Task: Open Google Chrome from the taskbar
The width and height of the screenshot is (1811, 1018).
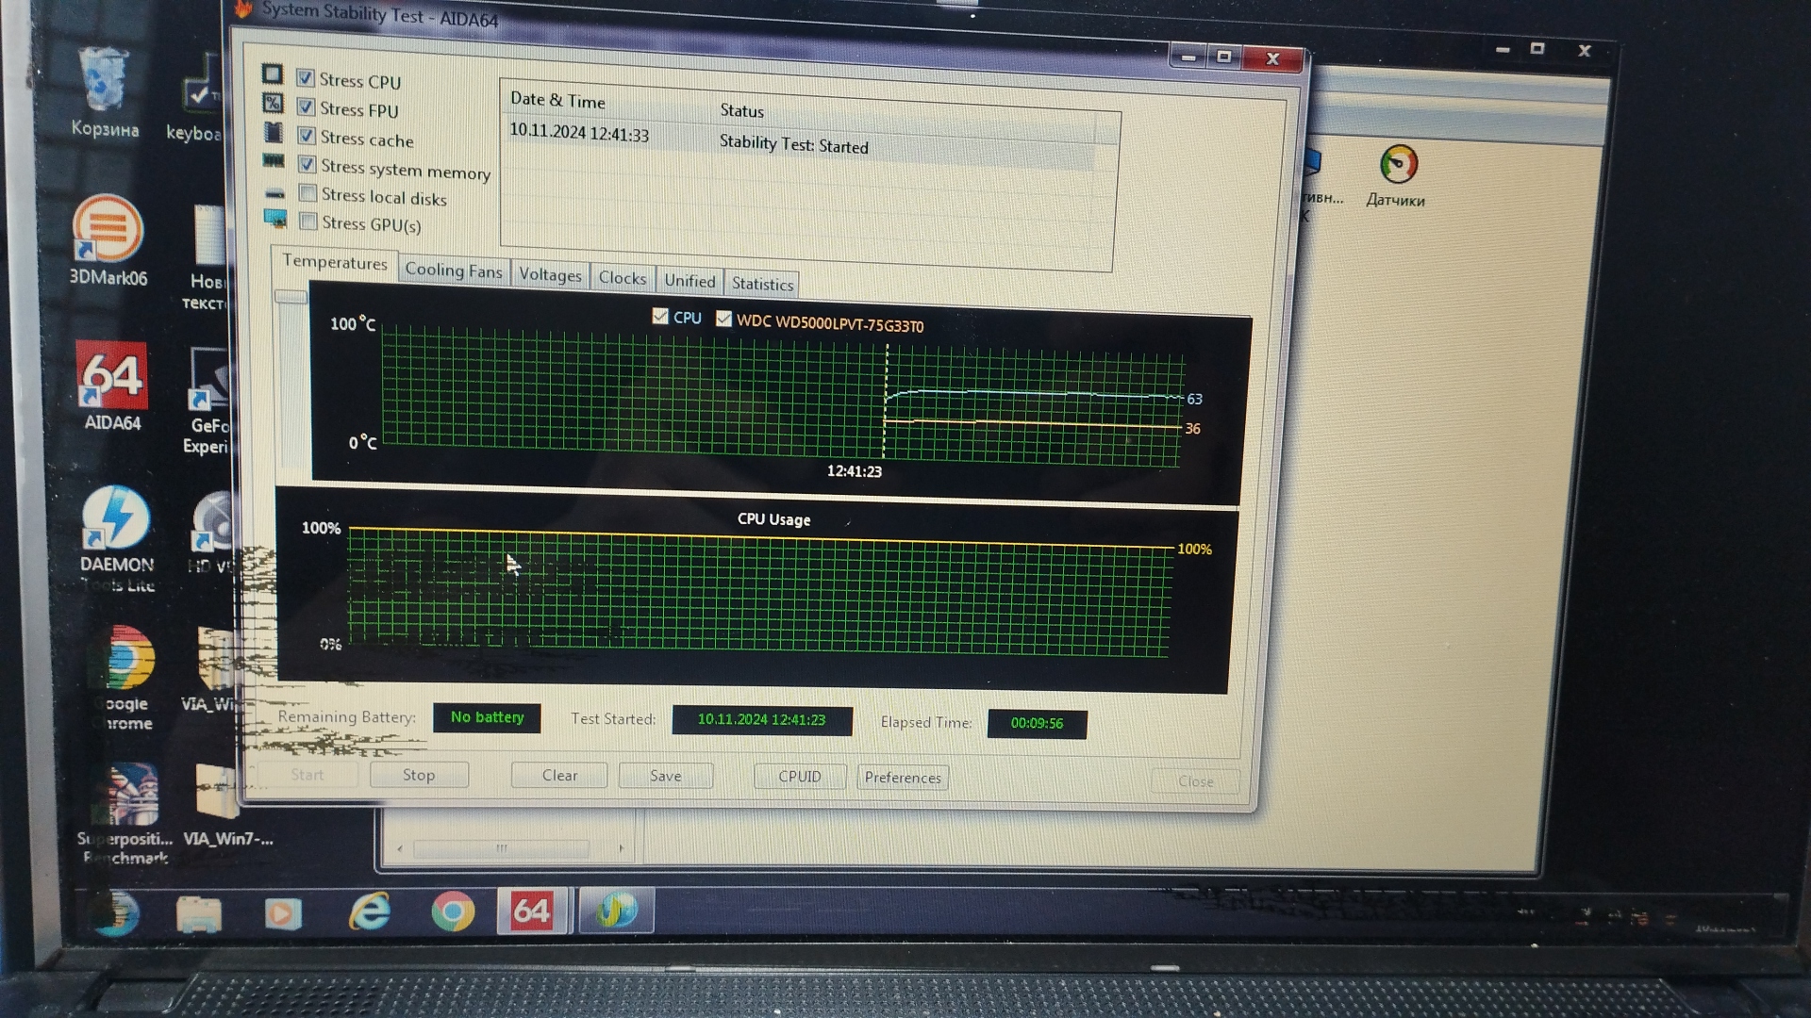Action: point(453,911)
